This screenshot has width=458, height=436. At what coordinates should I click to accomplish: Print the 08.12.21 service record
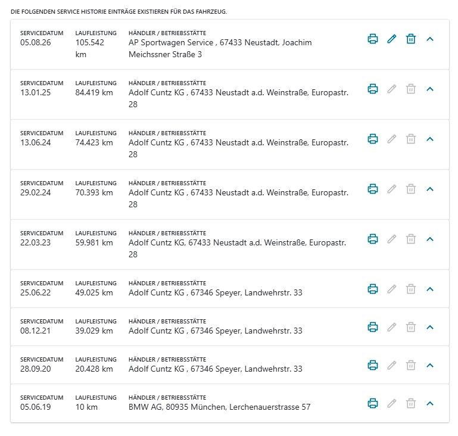point(372,327)
